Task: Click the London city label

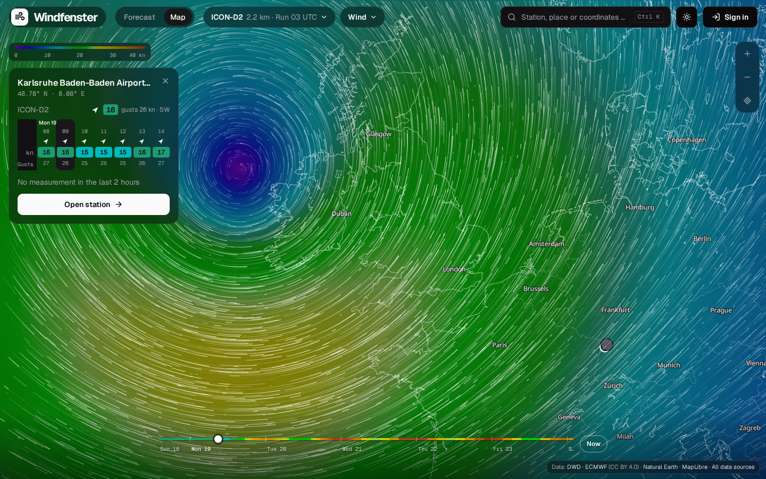Action: [x=454, y=269]
